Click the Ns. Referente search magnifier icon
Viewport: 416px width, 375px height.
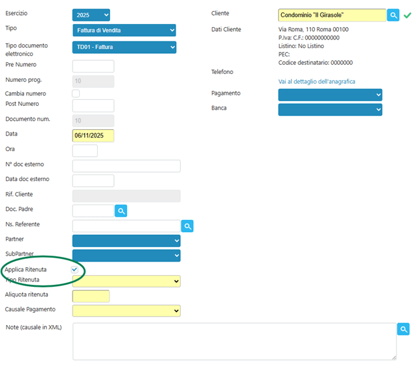pyautogui.click(x=187, y=226)
